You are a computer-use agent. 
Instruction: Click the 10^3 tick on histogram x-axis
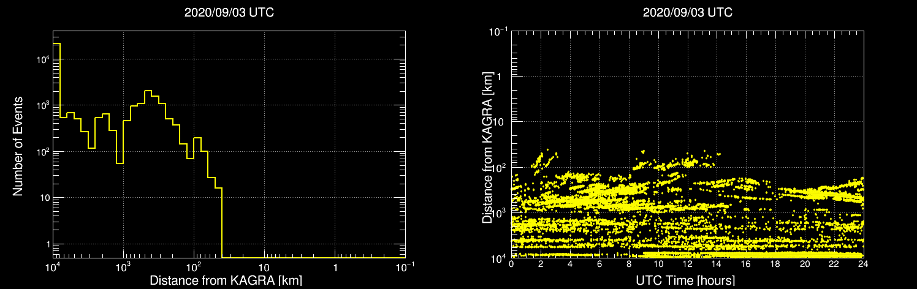pyautogui.click(x=123, y=268)
